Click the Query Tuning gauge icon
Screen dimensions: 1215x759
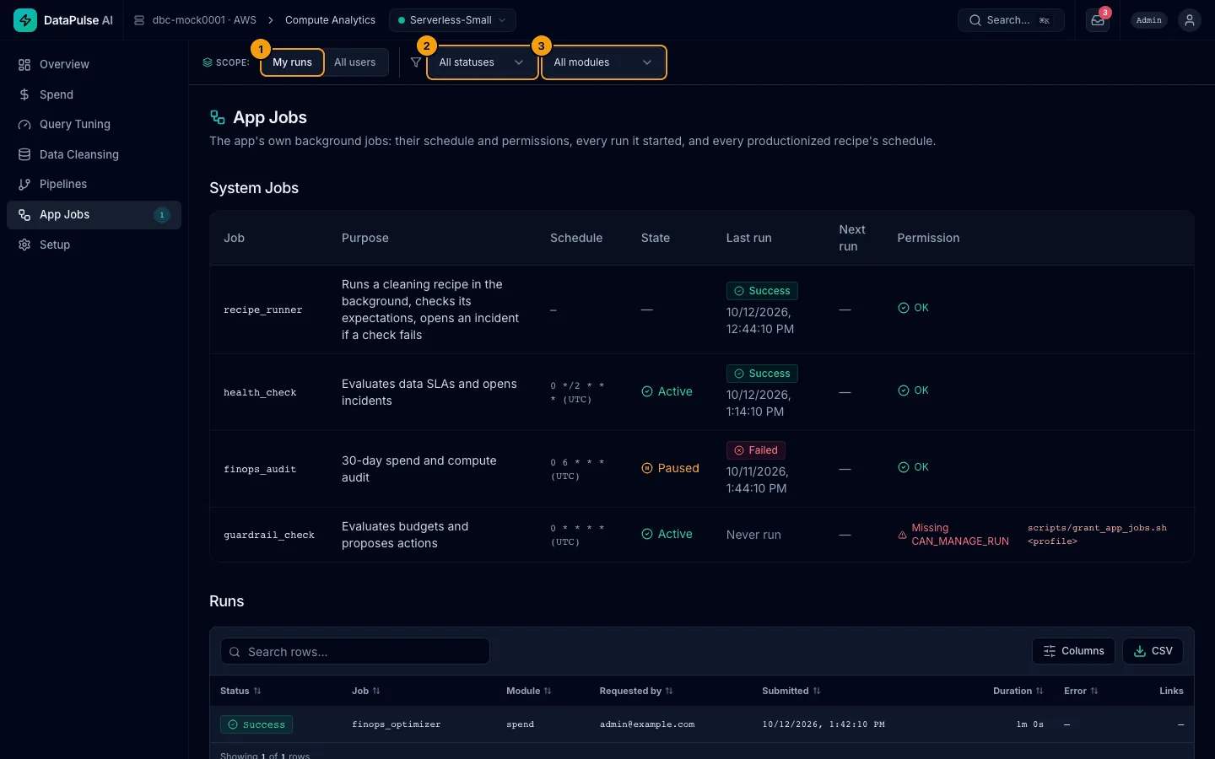(24, 125)
